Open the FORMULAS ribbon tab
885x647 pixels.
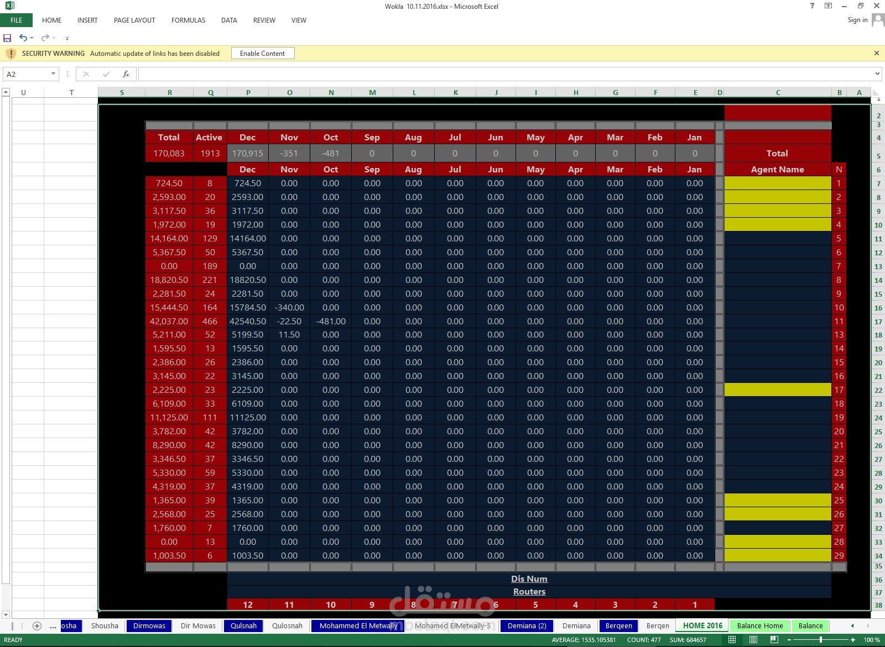pyautogui.click(x=188, y=20)
